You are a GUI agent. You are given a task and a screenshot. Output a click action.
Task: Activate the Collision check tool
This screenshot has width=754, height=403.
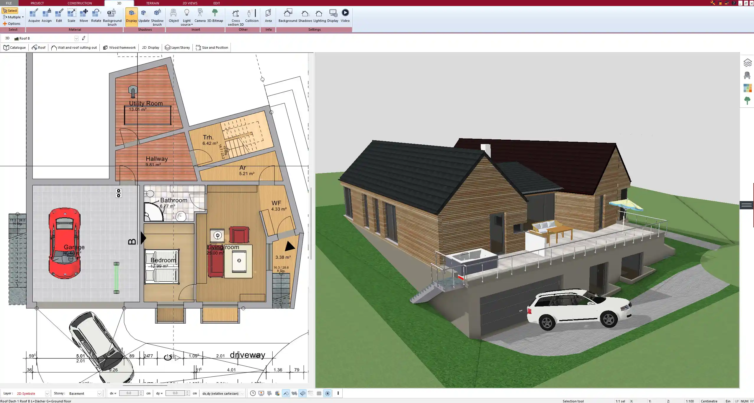[x=251, y=15]
